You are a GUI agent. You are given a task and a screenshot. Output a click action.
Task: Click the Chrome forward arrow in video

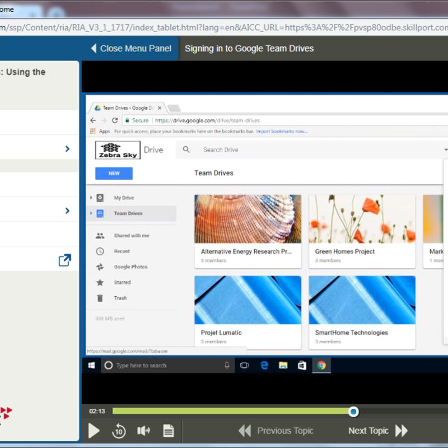[x=104, y=120]
